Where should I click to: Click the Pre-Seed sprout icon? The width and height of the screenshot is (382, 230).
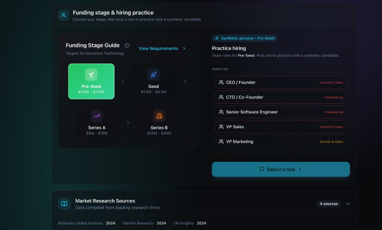click(91, 75)
